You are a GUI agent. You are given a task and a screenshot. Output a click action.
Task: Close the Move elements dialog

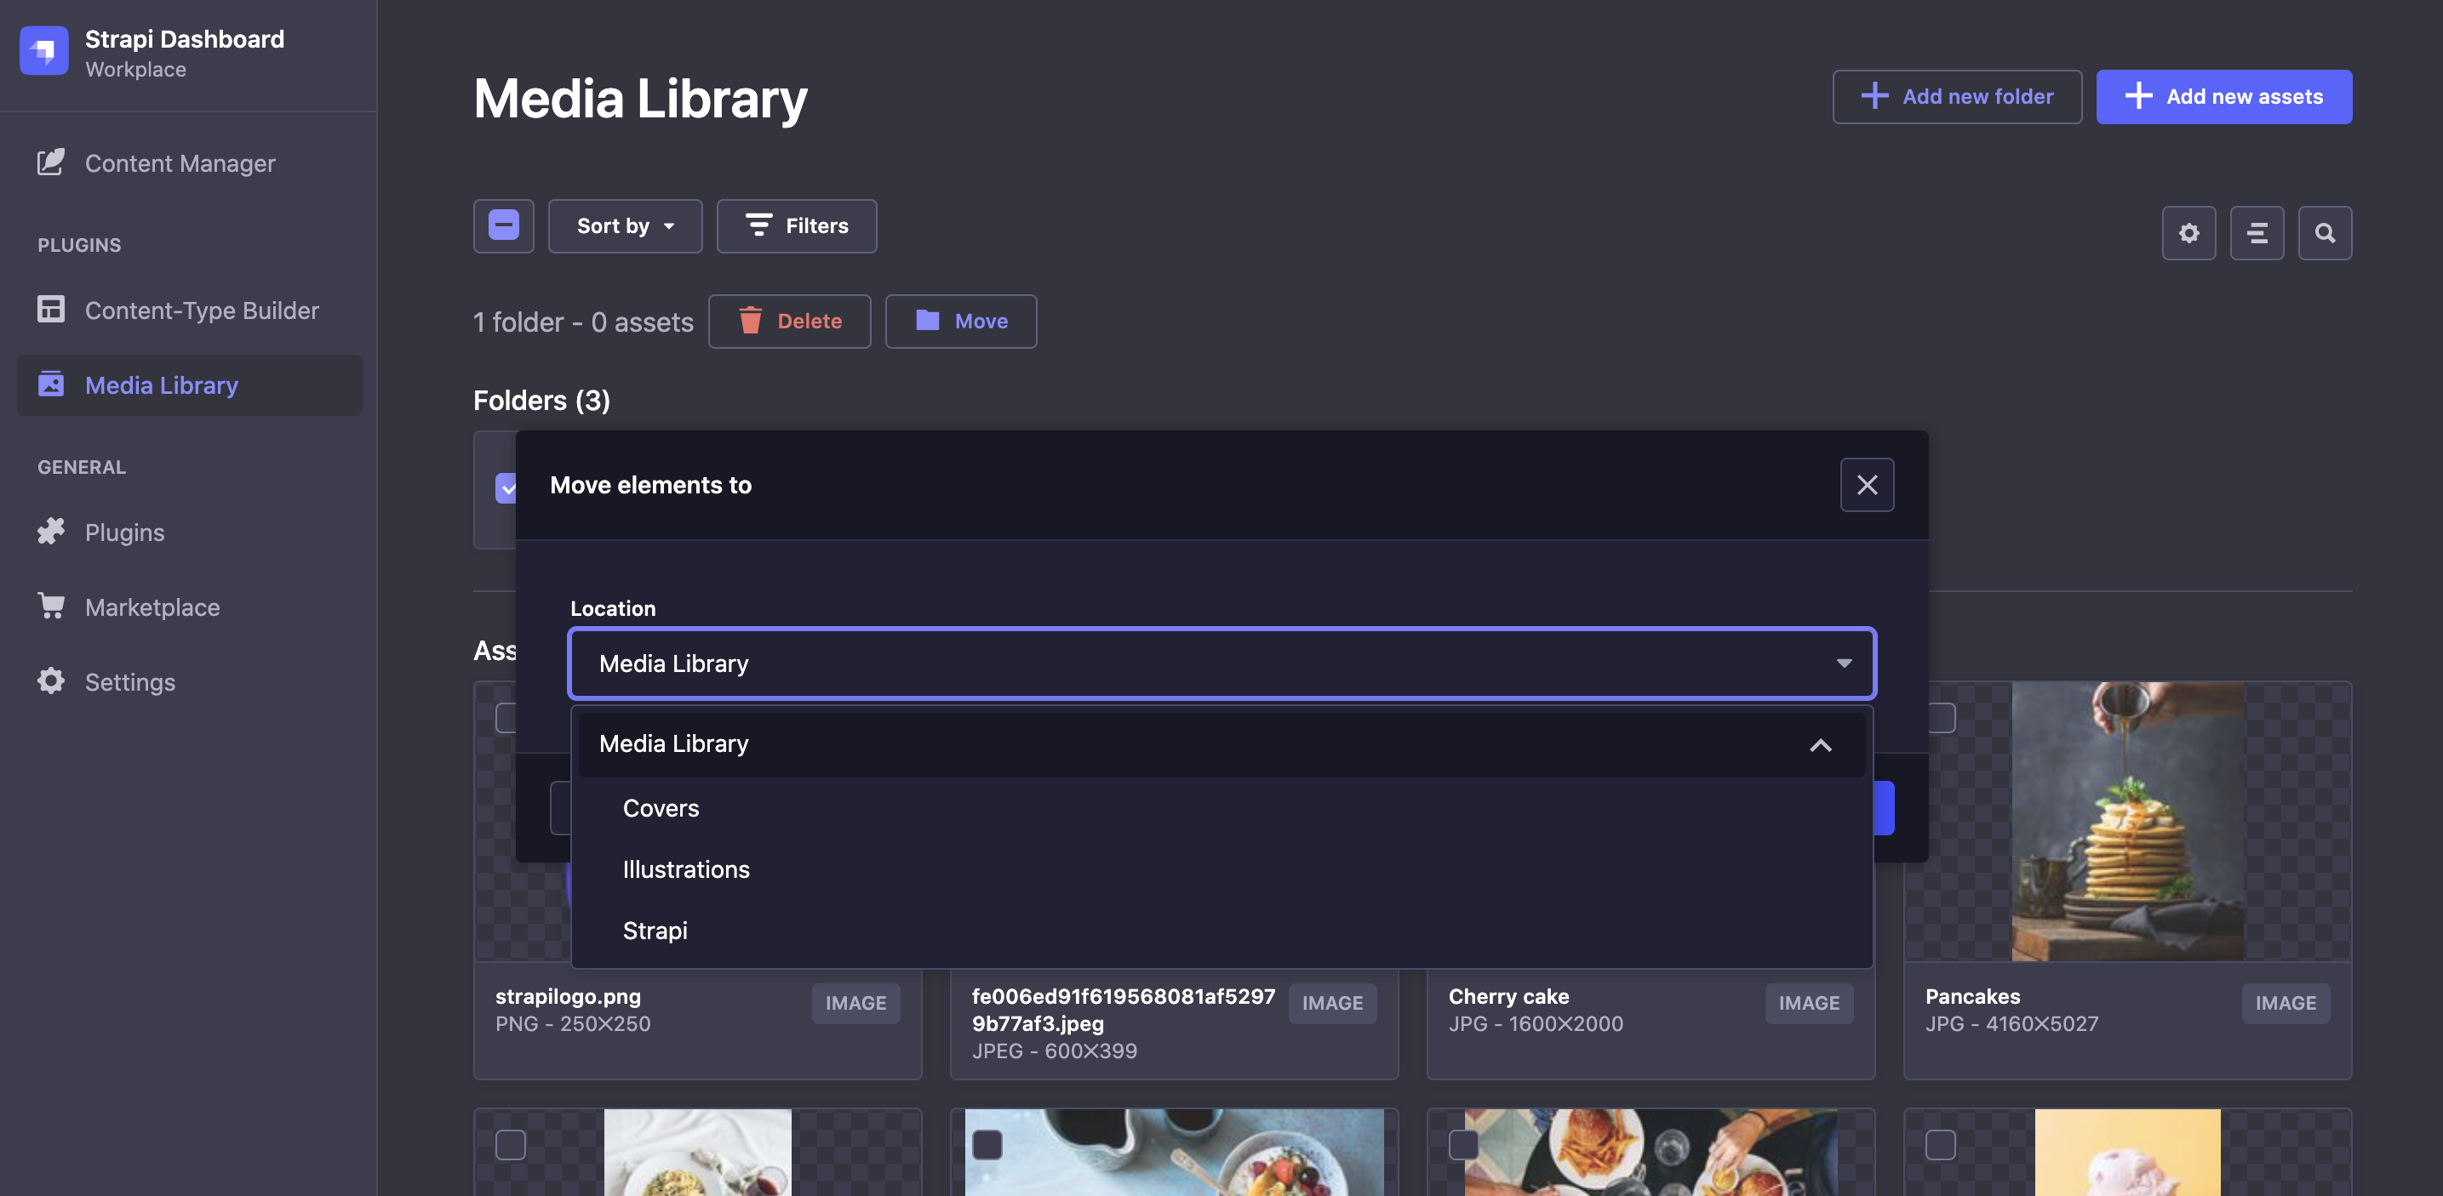pyautogui.click(x=1867, y=485)
